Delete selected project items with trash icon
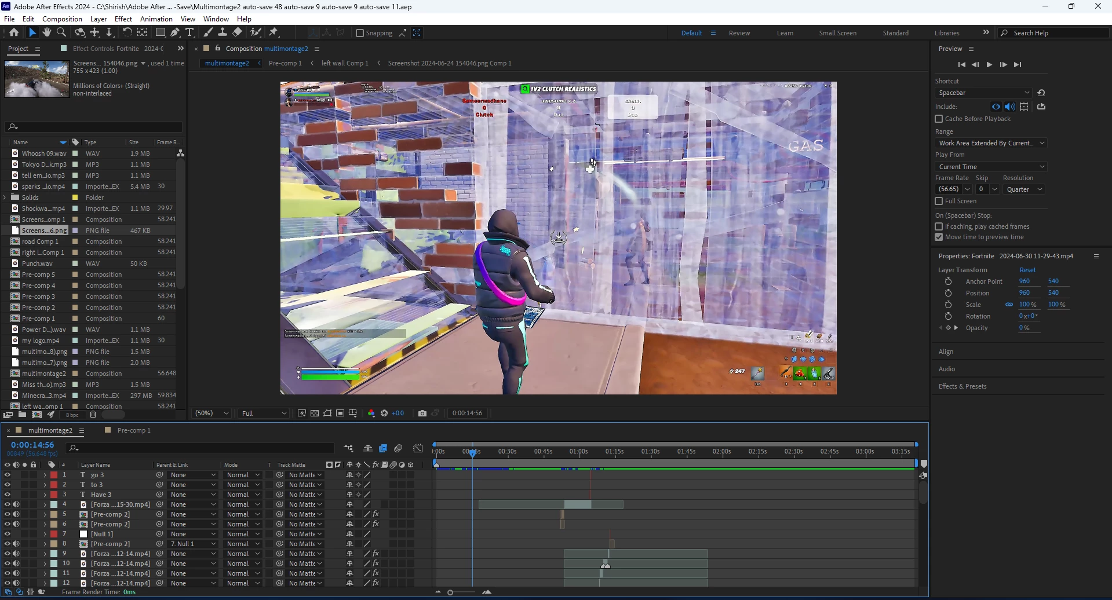The width and height of the screenshot is (1112, 600). click(93, 415)
